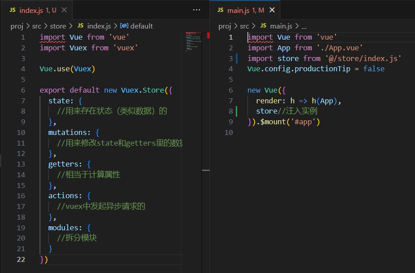Image resolution: width=415 pixels, height=273 pixels.
Task: Click line number 3 in main.js
Action: click(230, 58)
